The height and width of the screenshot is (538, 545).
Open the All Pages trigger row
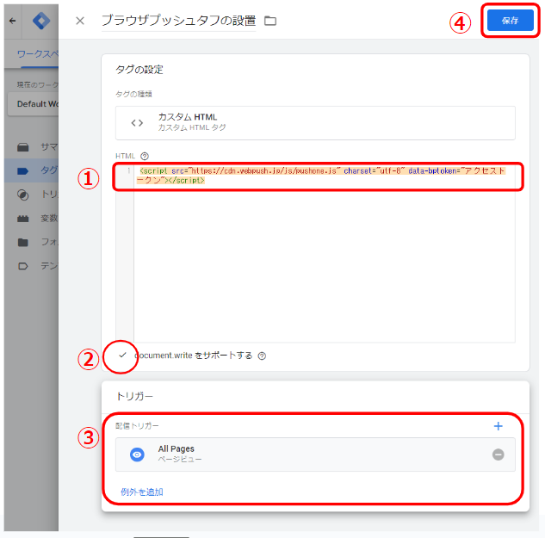tap(315, 455)
